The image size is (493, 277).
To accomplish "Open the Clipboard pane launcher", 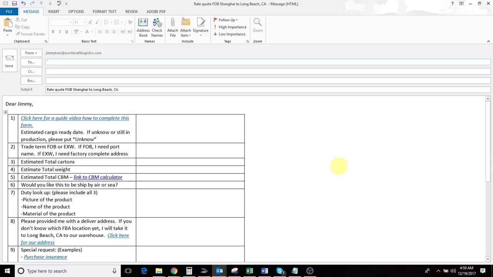I will [46, 42].
